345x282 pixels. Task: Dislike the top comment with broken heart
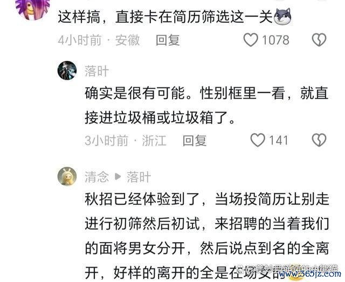point(319,40)
